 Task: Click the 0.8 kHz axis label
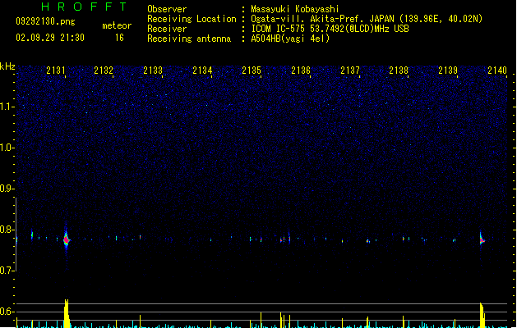tap(7, 230)
